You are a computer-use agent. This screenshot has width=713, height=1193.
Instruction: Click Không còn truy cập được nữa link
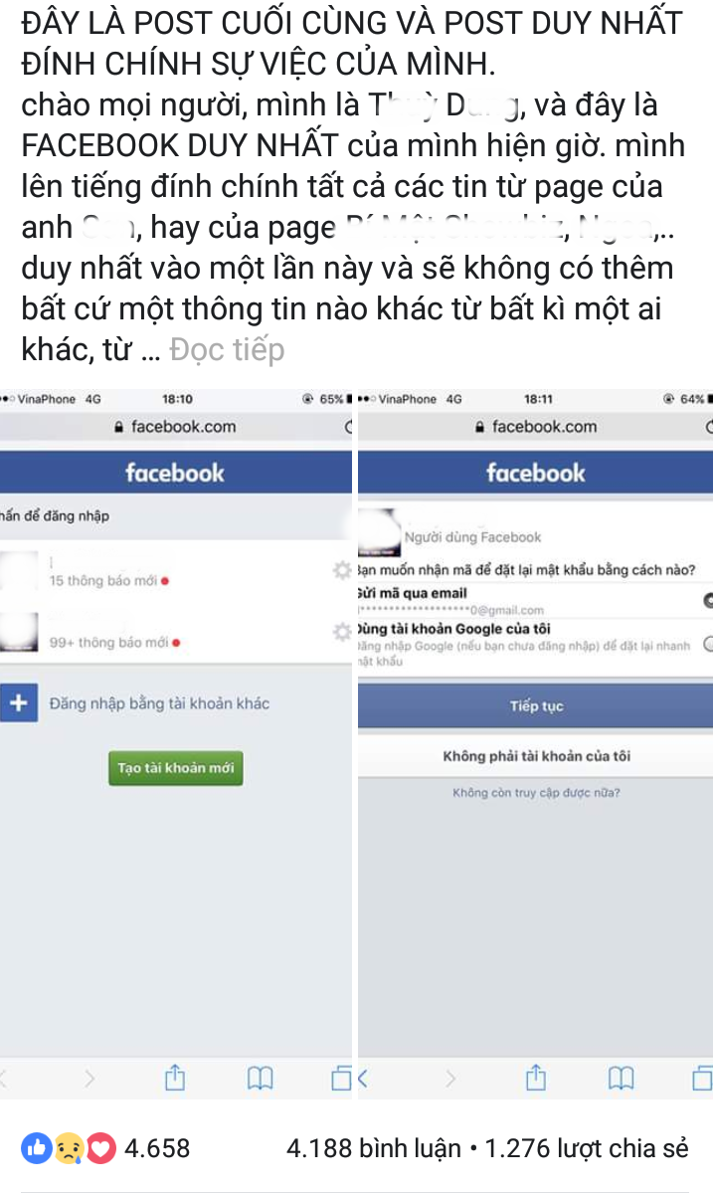pos(536,793)
